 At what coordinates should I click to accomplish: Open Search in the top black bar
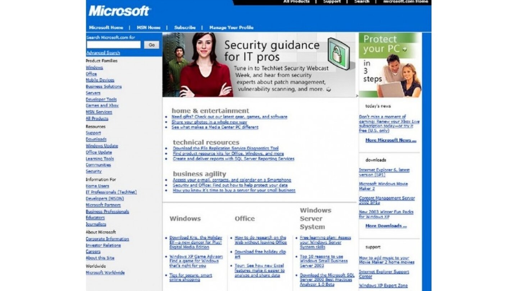click(x=362, y=1)
